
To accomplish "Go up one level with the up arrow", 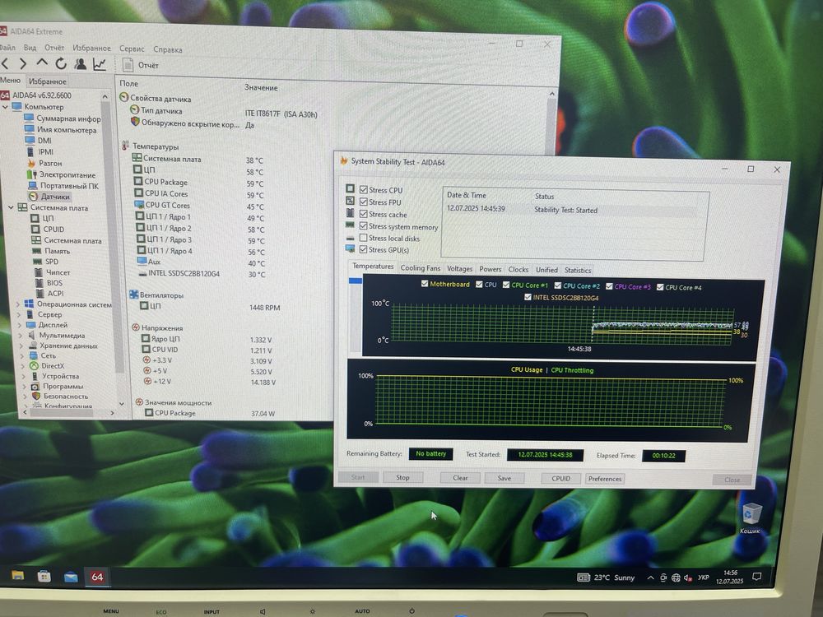I will [41, 63].
